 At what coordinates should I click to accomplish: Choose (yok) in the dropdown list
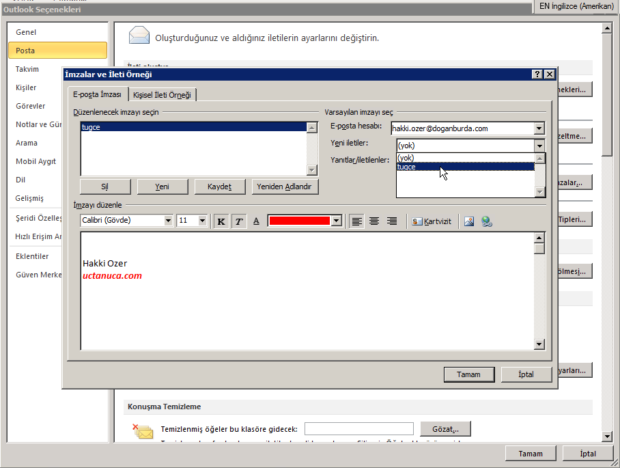(466, 158)
